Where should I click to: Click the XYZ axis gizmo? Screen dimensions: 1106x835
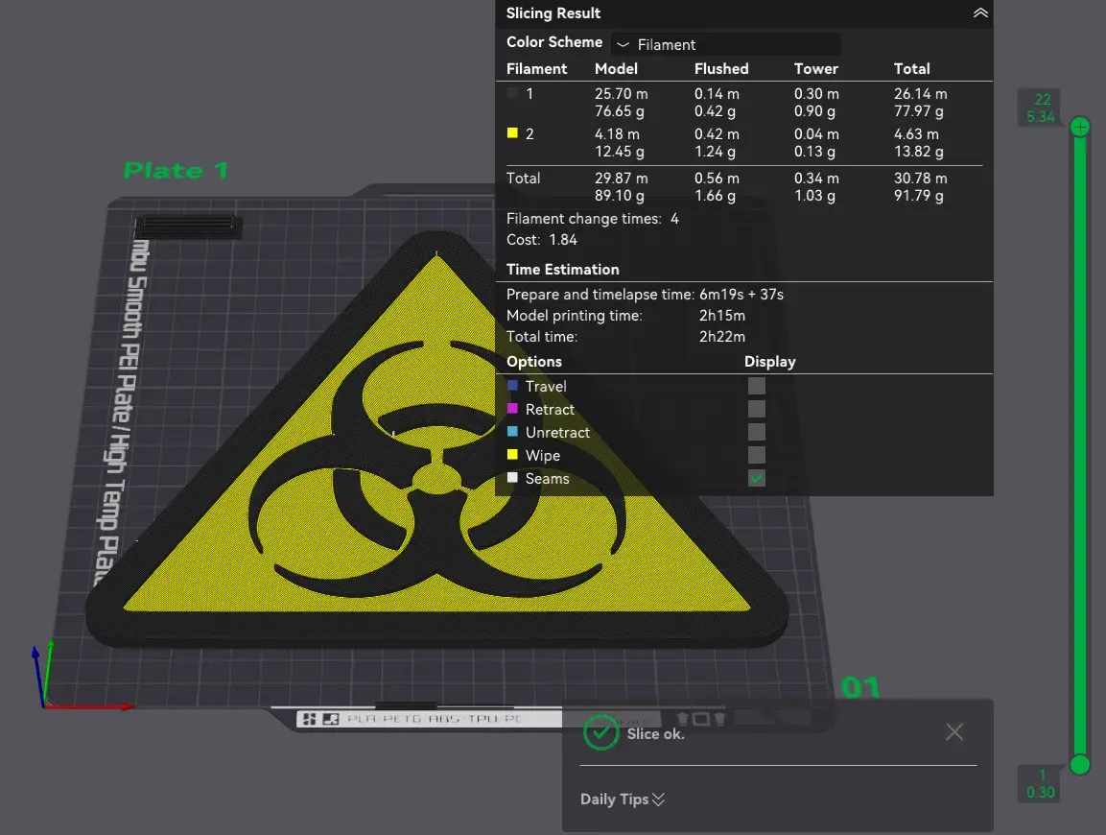point(48,679)
